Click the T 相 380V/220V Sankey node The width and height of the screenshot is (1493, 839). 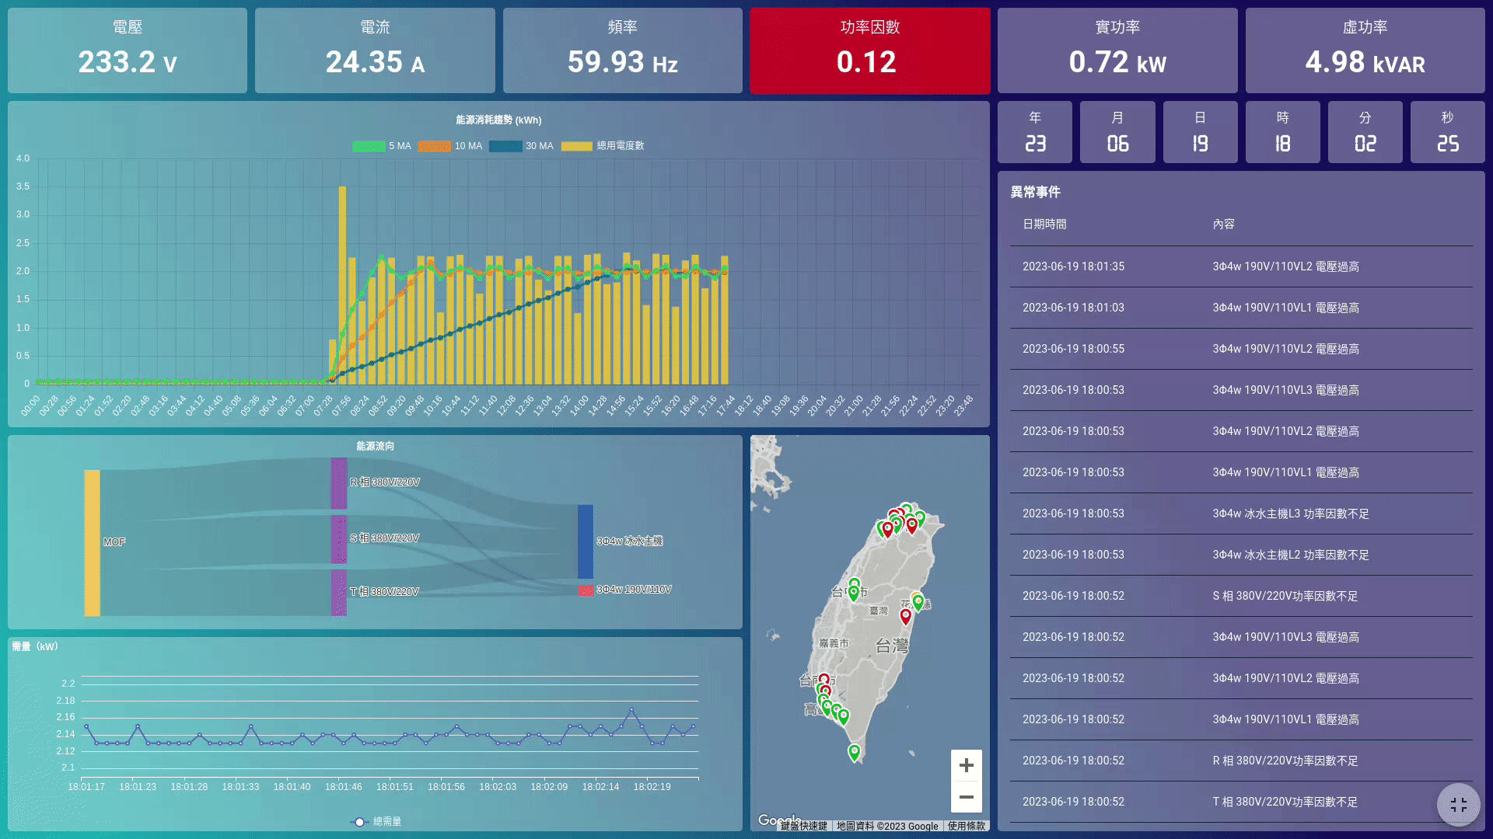[338, 593]
